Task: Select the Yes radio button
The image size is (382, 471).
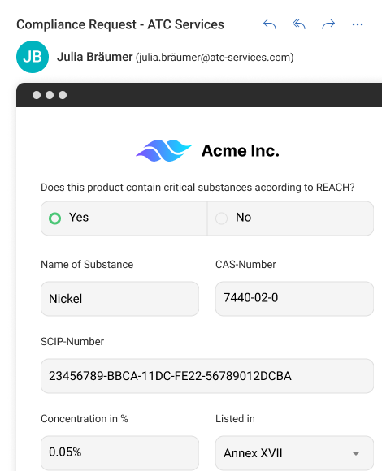Action: coord(54,218)
